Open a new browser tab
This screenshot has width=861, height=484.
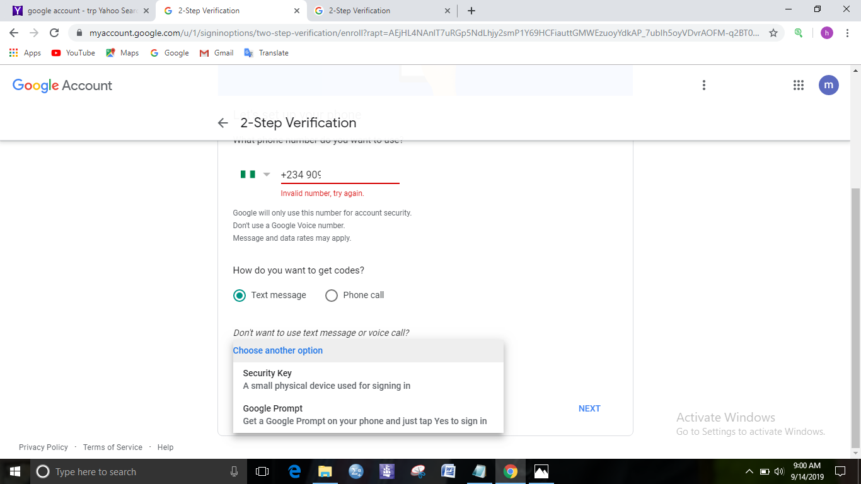(x=471, y=11)
